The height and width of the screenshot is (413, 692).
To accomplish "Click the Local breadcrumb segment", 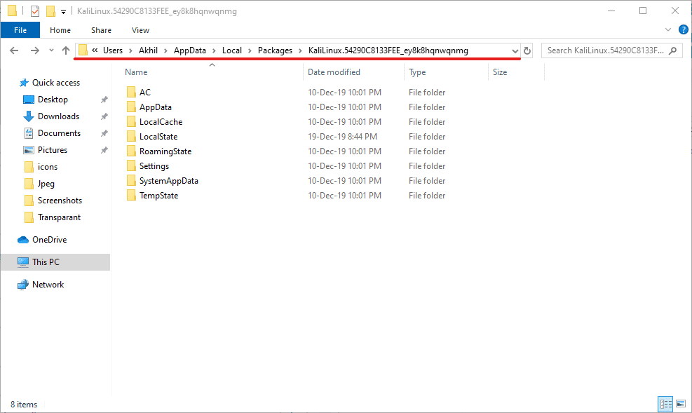I will [232, 50].
